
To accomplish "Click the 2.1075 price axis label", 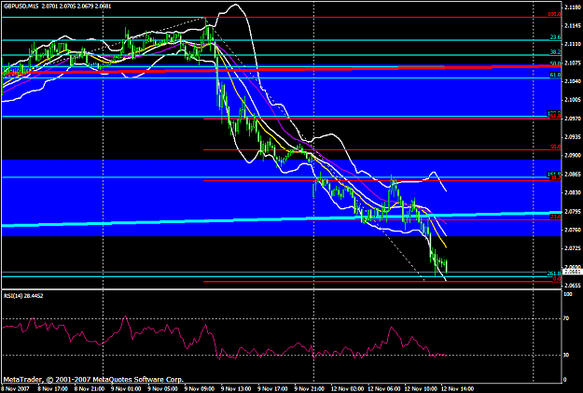I will (x=571, y=63).
